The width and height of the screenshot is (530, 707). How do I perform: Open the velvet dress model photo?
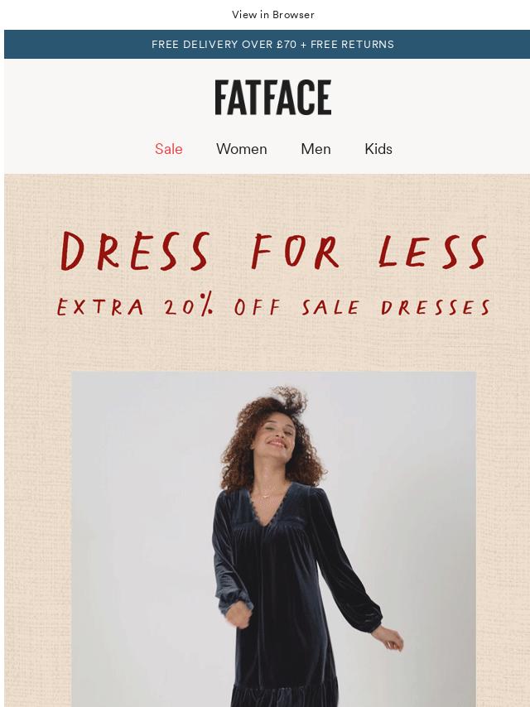pos(274,539)
